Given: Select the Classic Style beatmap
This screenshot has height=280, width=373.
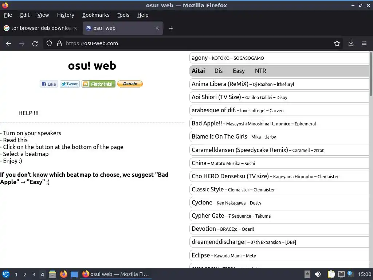Looking at the screenshot, I should [x=279, y=189].
